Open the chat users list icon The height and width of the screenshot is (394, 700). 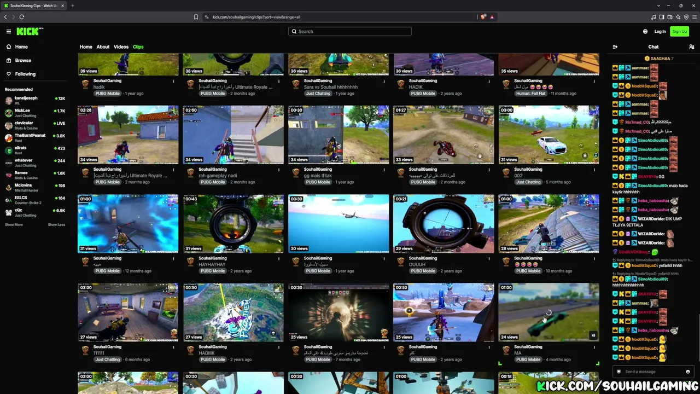[692, 47]
